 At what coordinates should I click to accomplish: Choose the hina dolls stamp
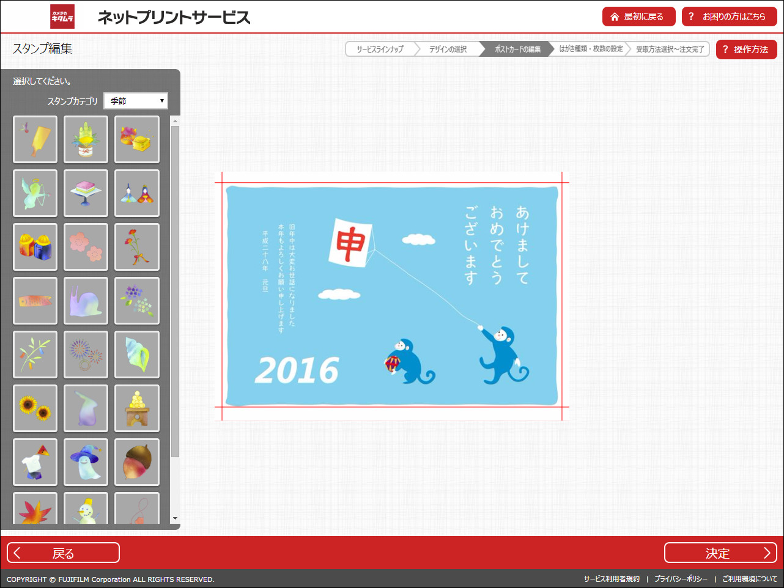(x=136, y=193)
